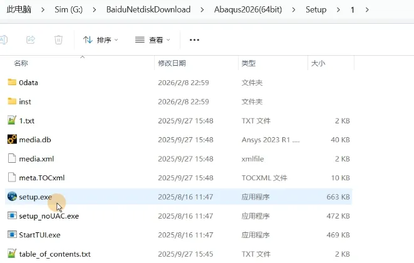Click the TOCXML 文件 type cell

point(264,178)
